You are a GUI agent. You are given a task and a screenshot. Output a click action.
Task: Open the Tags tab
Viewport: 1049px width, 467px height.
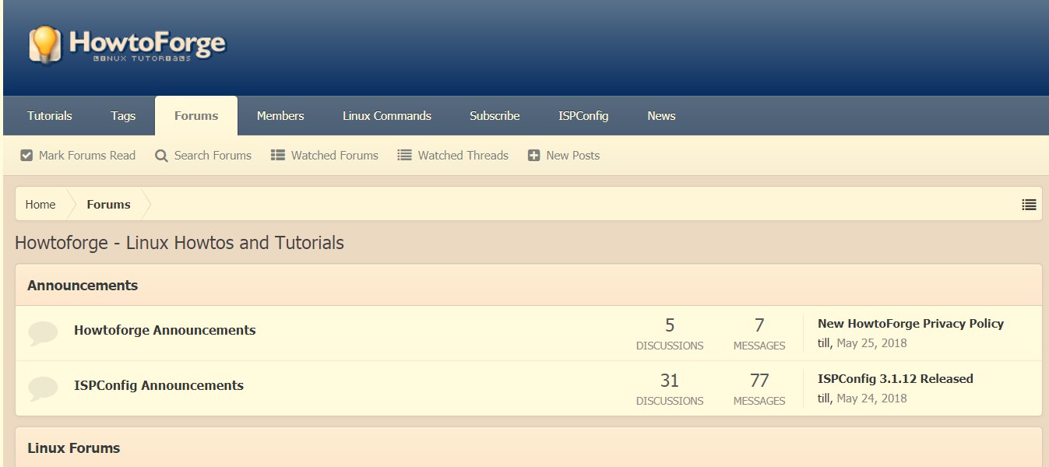(123, 116)
